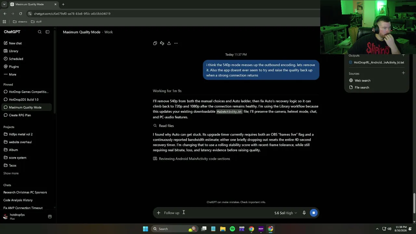Expand projects list with Show more

click(11, 173)
